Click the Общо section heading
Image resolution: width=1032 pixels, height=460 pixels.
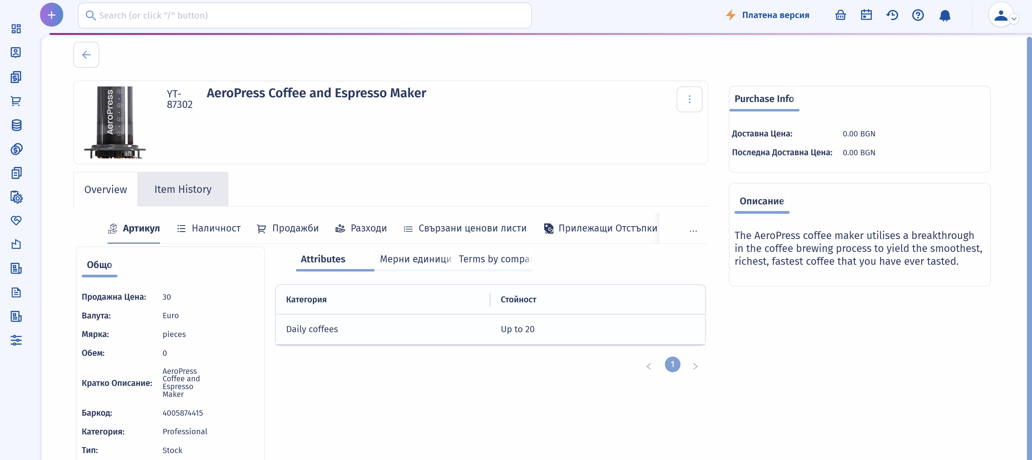[99, 265]
